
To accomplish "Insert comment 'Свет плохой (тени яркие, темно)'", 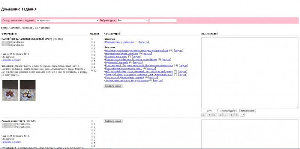I will tap(124, 77).
